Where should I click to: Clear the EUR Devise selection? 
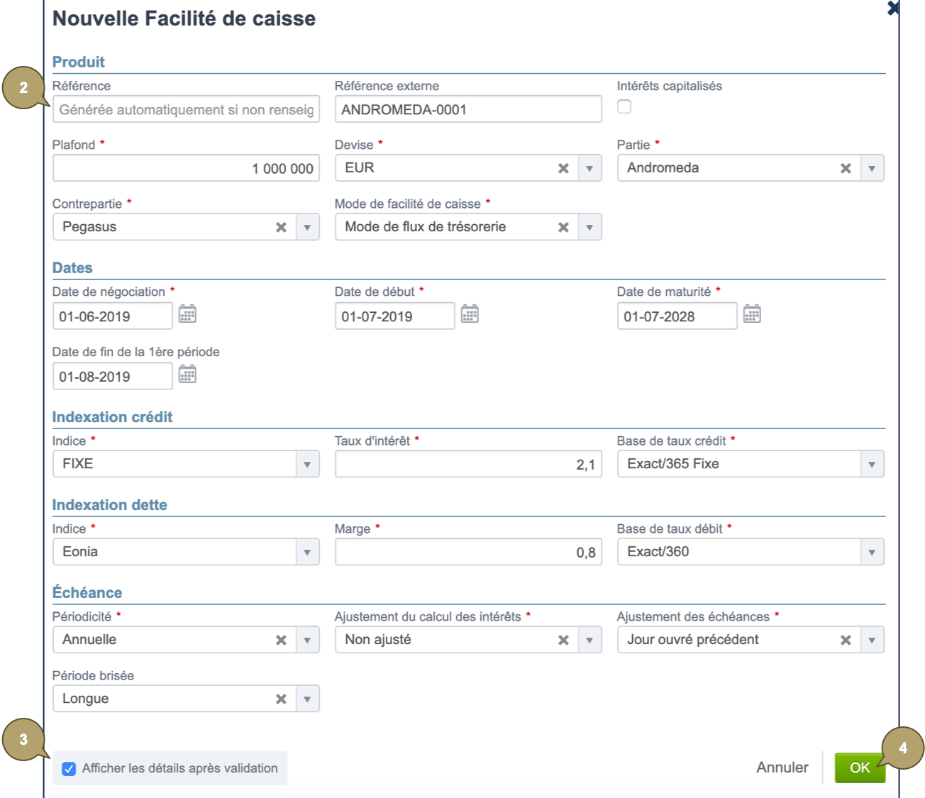tap(563, 169)
